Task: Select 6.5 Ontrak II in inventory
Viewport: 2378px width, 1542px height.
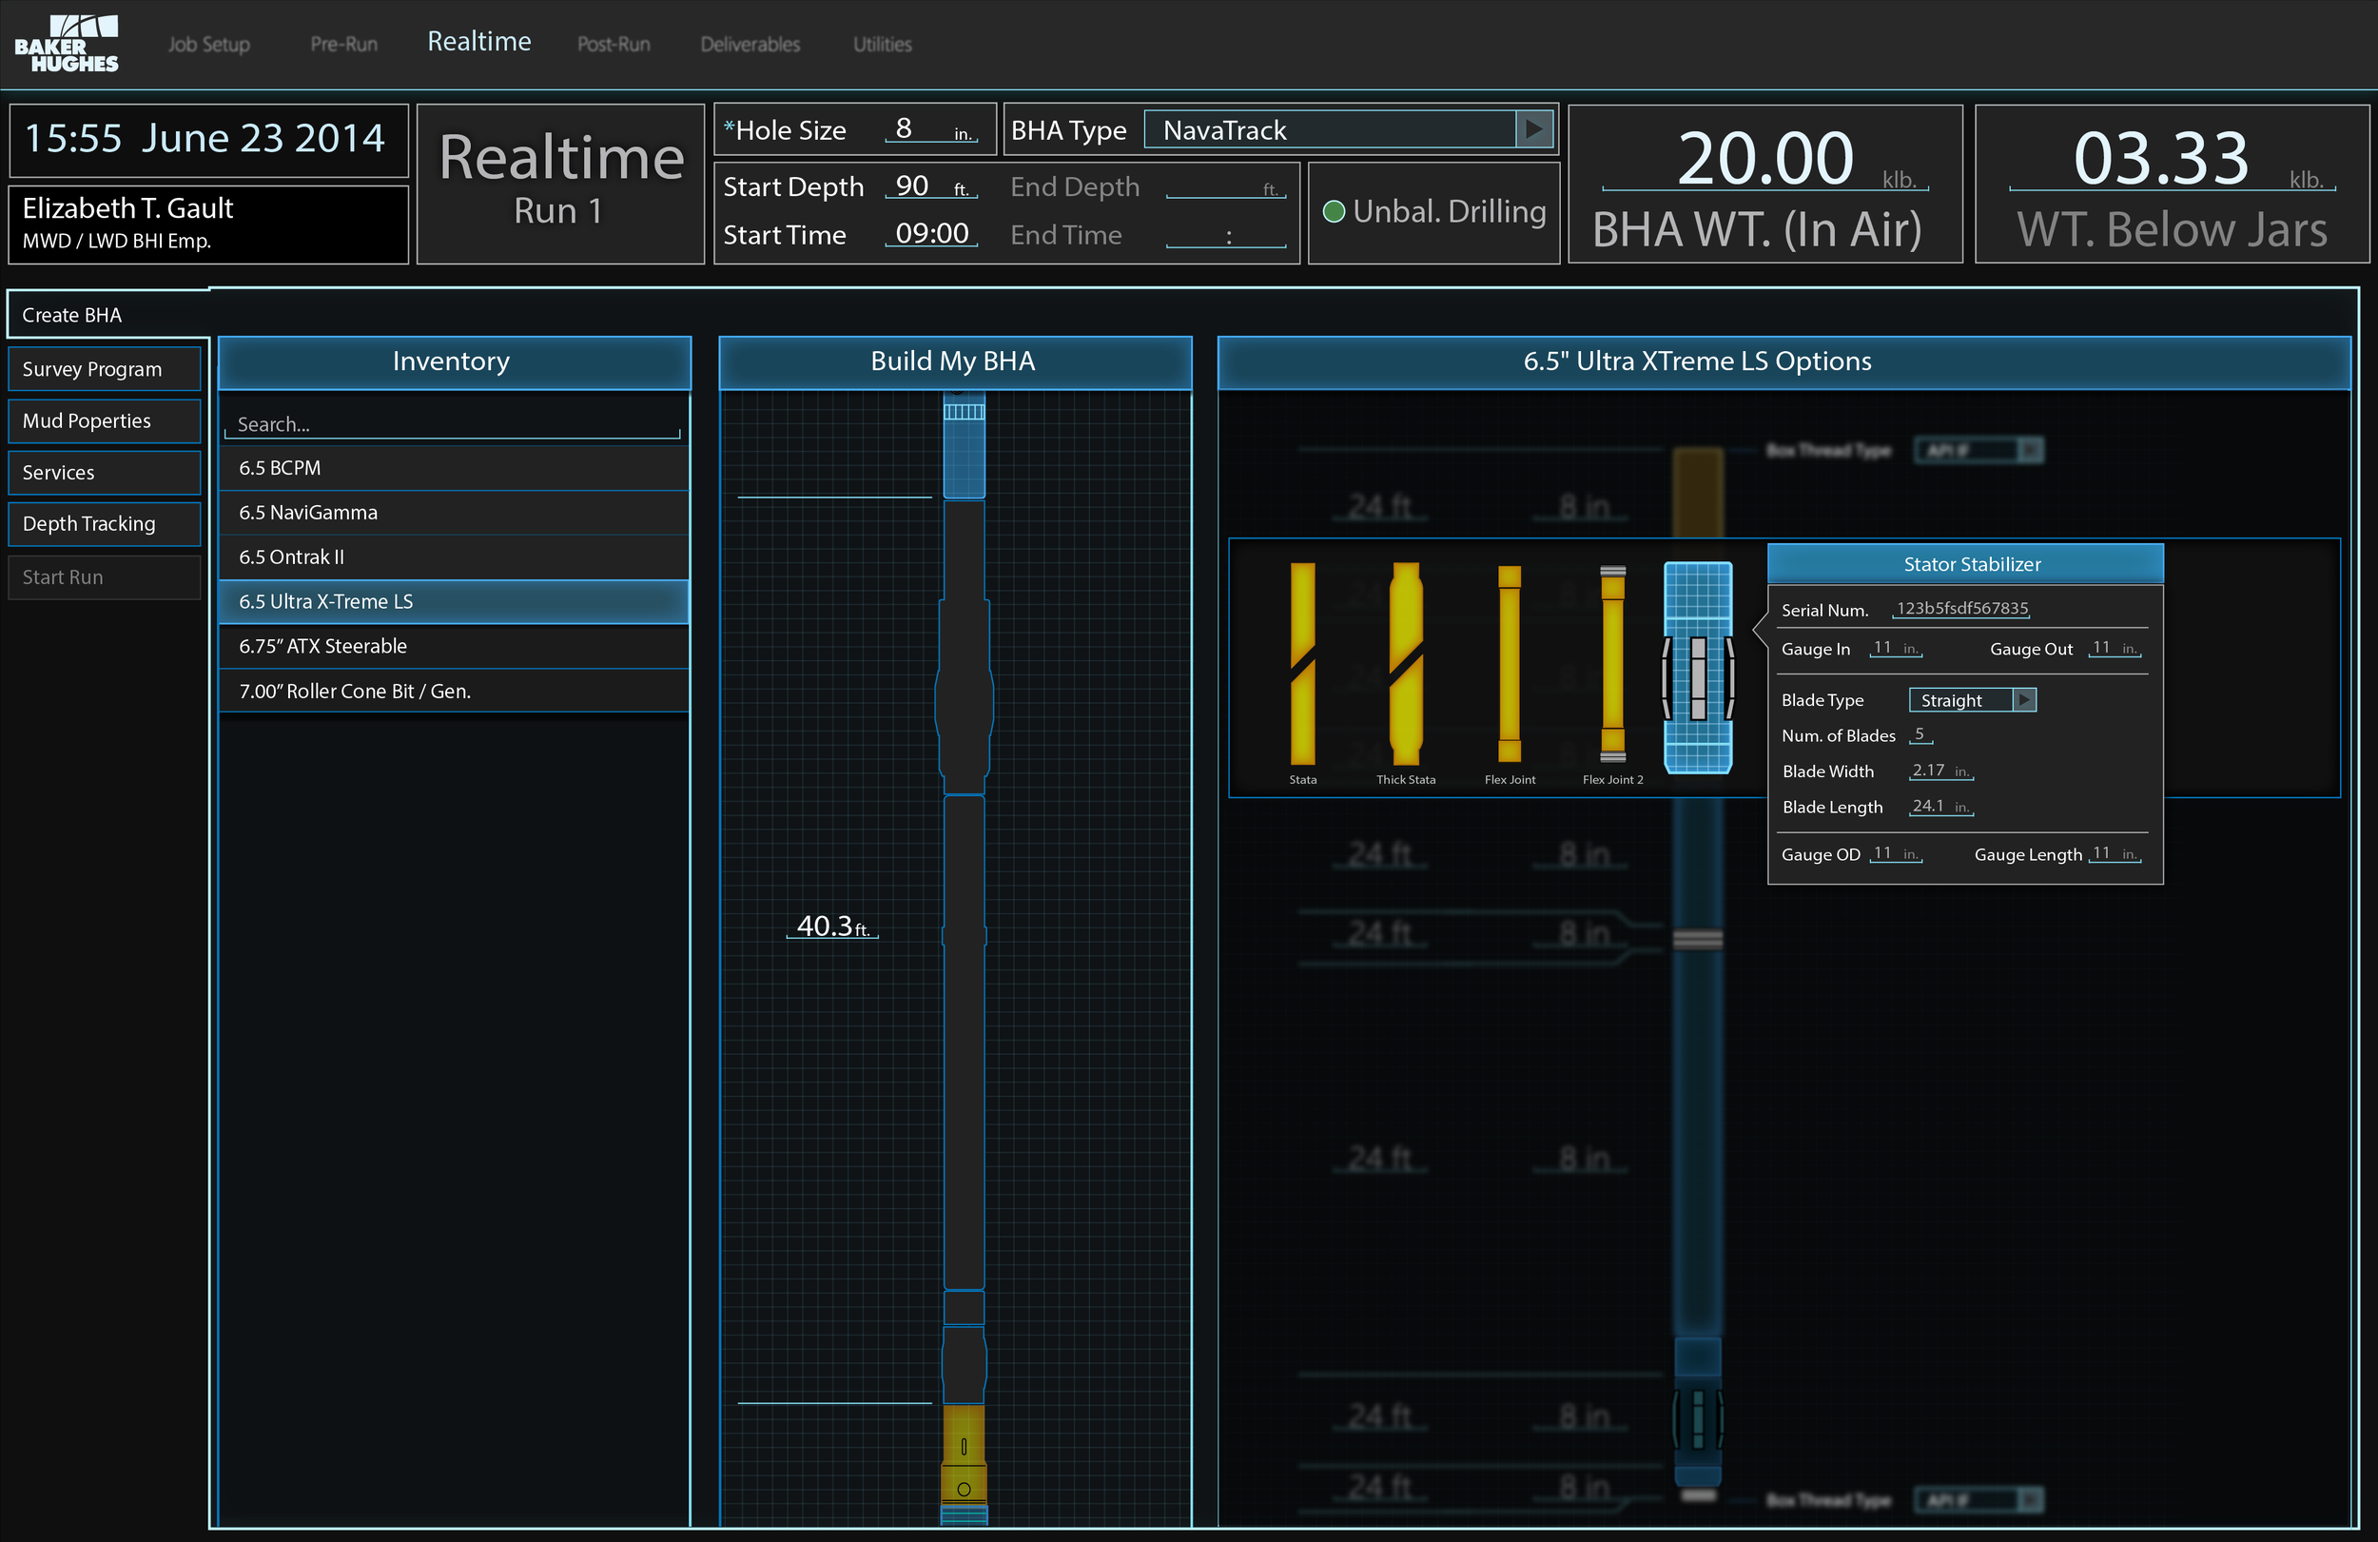Action: pos(454,556)
